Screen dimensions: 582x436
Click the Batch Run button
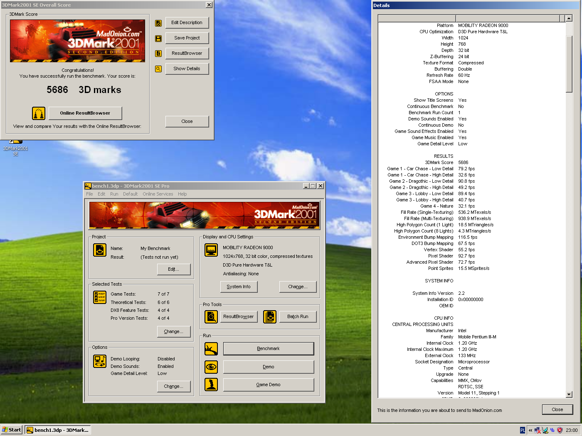[298, 317]
